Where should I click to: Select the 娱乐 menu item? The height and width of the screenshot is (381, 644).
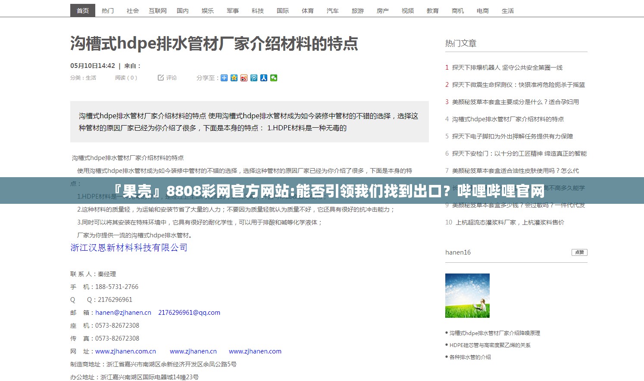coord(208,10)
